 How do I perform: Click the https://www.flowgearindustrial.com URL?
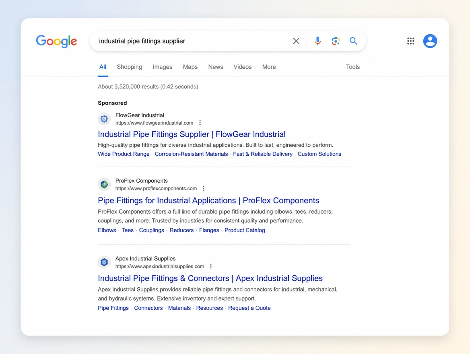[154, 123]
